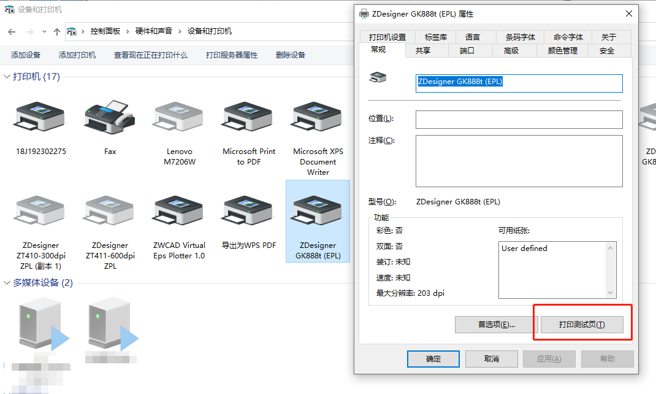Select the 18J192302275 printer icon
The image size is (656, 394).
click(40, 120)
